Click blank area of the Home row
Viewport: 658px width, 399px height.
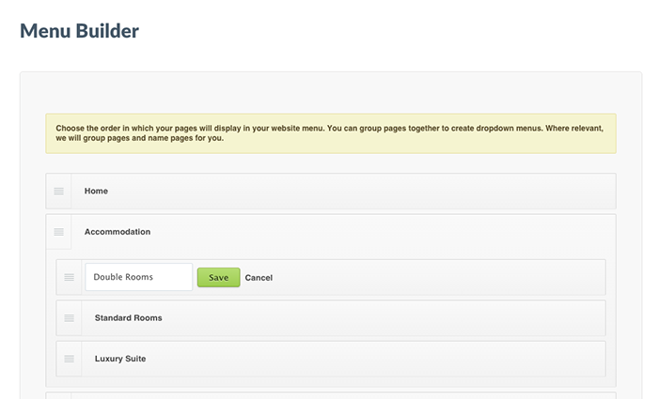(x=376, y=191)
